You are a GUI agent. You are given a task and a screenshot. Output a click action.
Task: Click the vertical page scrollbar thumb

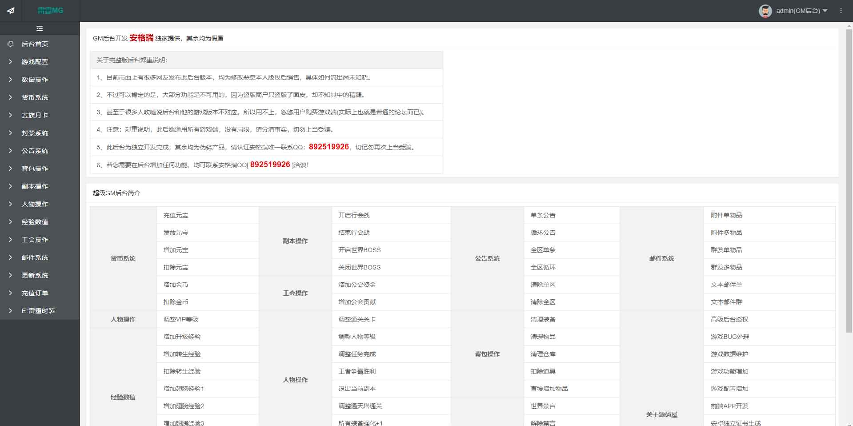849,178
